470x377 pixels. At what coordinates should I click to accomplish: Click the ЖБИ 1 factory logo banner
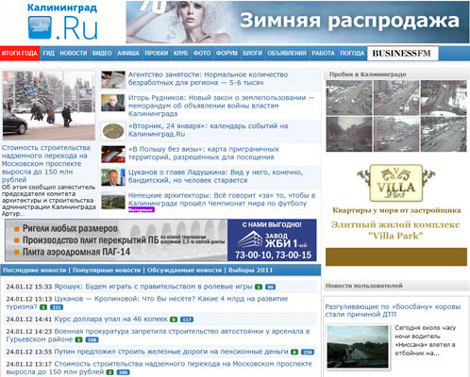(x=272, y=240)
